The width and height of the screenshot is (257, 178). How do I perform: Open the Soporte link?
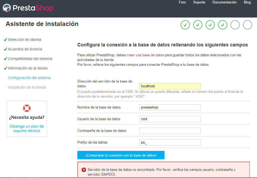(199, 2)
